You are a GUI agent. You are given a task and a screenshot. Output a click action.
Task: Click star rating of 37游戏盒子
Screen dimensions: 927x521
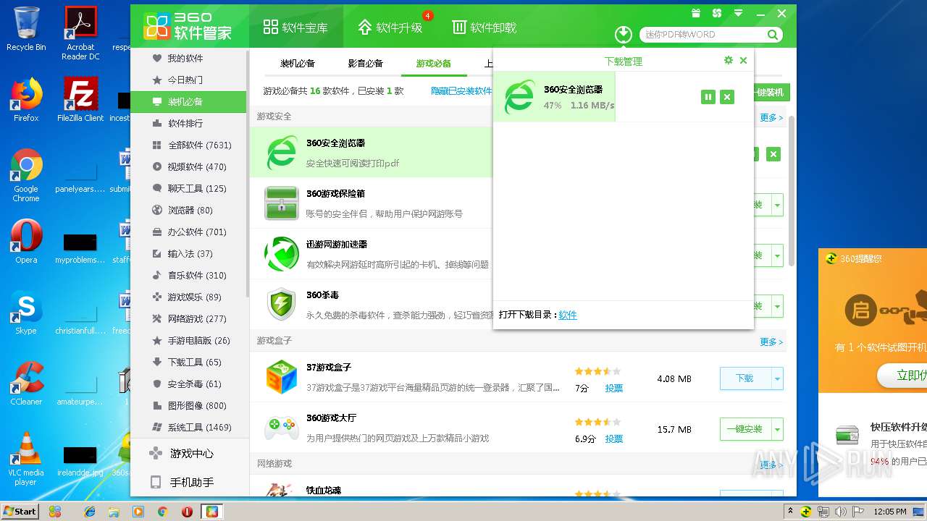point(597,371)
